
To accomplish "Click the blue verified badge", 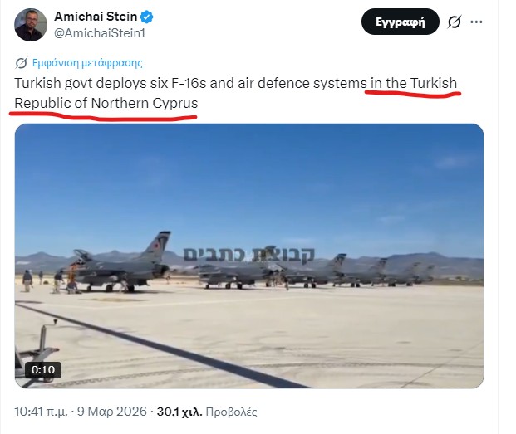I will 147,17.
